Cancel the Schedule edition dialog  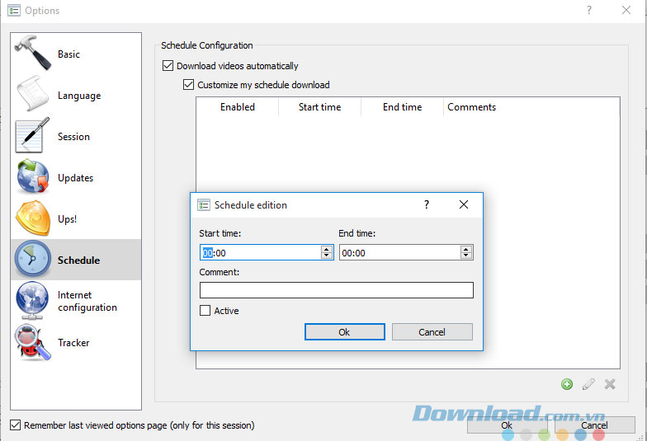[432, 332]
